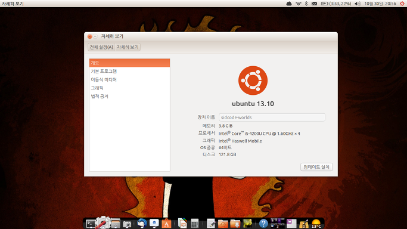The image size is (407, 229).
Task: Open the red gear session menu
Action: 402,4
